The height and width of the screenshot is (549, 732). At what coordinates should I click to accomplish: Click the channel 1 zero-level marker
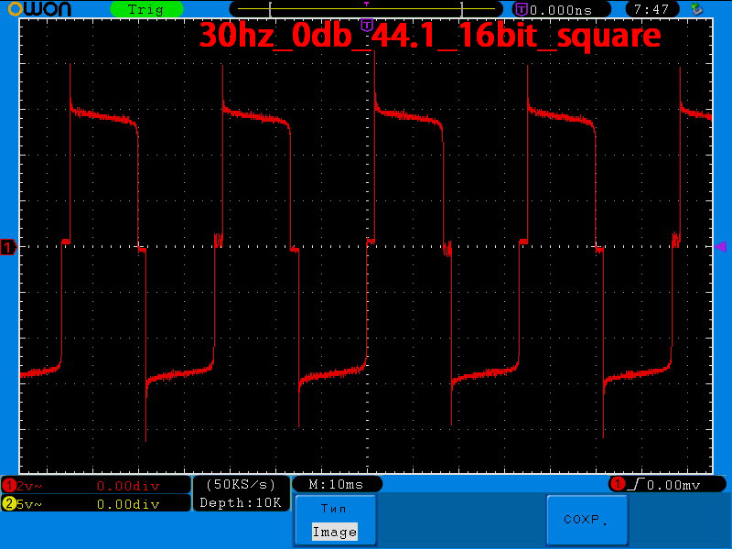(8, 247)
